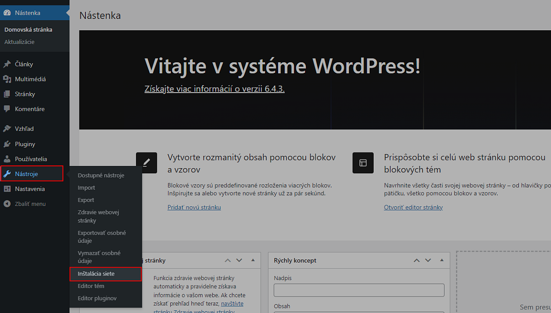Click the pages icon beside Stránky
The image size is (551, 313).
(x=7, y=94)
